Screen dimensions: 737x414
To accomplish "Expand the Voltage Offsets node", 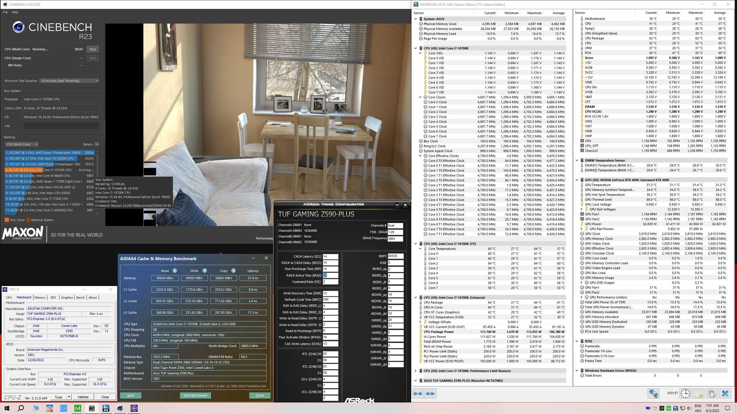I will (420, 322).
